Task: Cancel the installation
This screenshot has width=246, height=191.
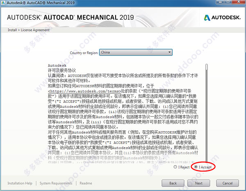Action: pyautogui.click(x=228, y=183)
